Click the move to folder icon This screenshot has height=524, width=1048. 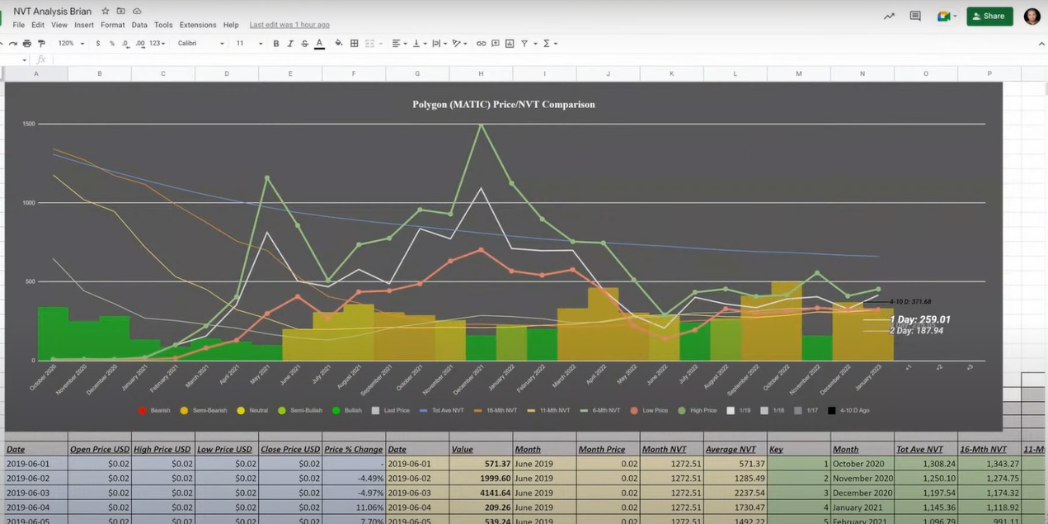coord(120,12)
